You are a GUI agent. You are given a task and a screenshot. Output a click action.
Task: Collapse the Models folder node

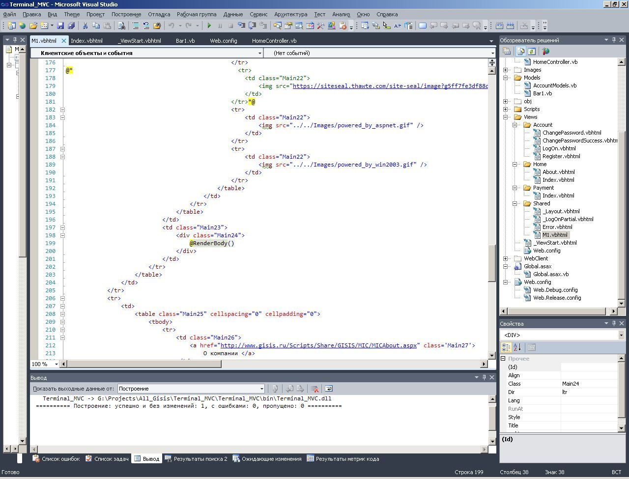point(506,78)
